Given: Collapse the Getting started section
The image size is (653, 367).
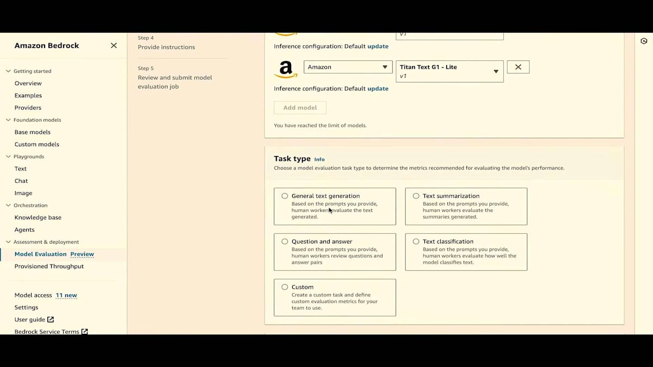Looking at the screenshot, I should 8,71.
